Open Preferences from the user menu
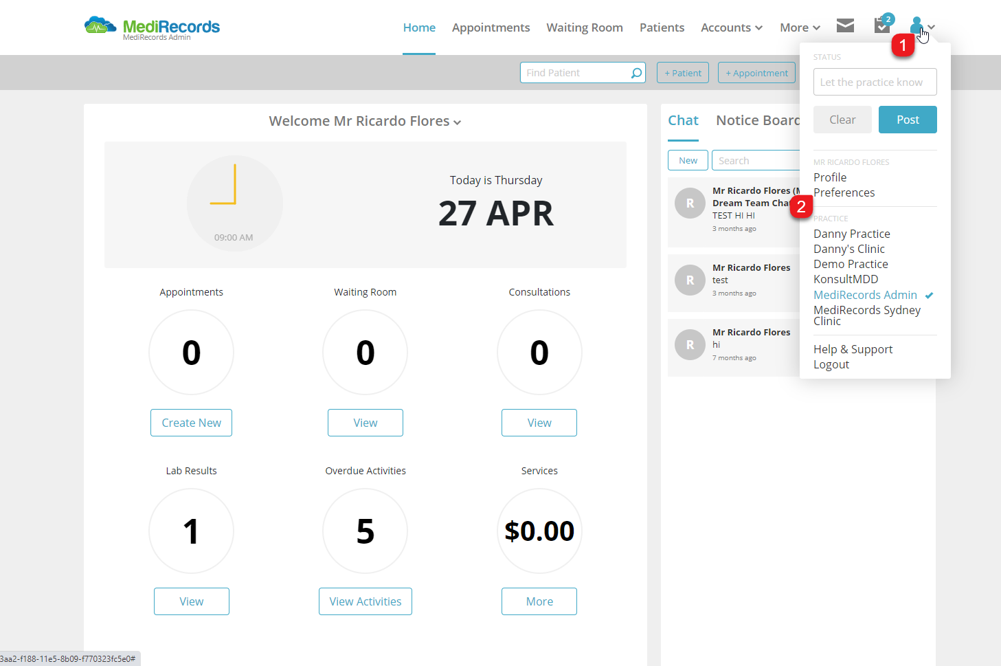This screenshot has width=1001, height=666. tap(844, 192)
